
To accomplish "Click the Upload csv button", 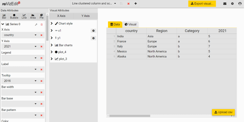I will (x=223, y=112).
